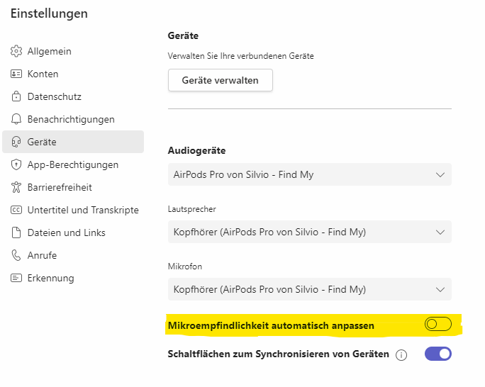Click the info icon next to Schaltflächen zum Synchronisieren
485x387 pixels.
401,354
